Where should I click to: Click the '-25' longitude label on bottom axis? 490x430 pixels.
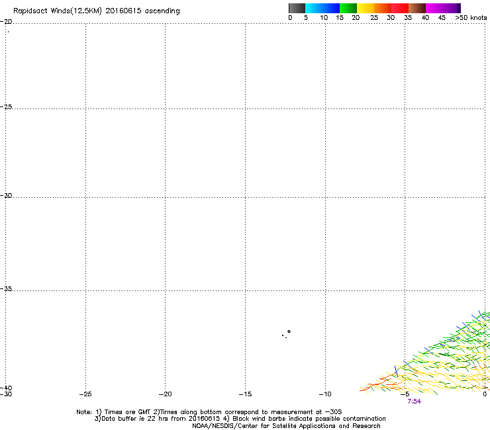85,394
